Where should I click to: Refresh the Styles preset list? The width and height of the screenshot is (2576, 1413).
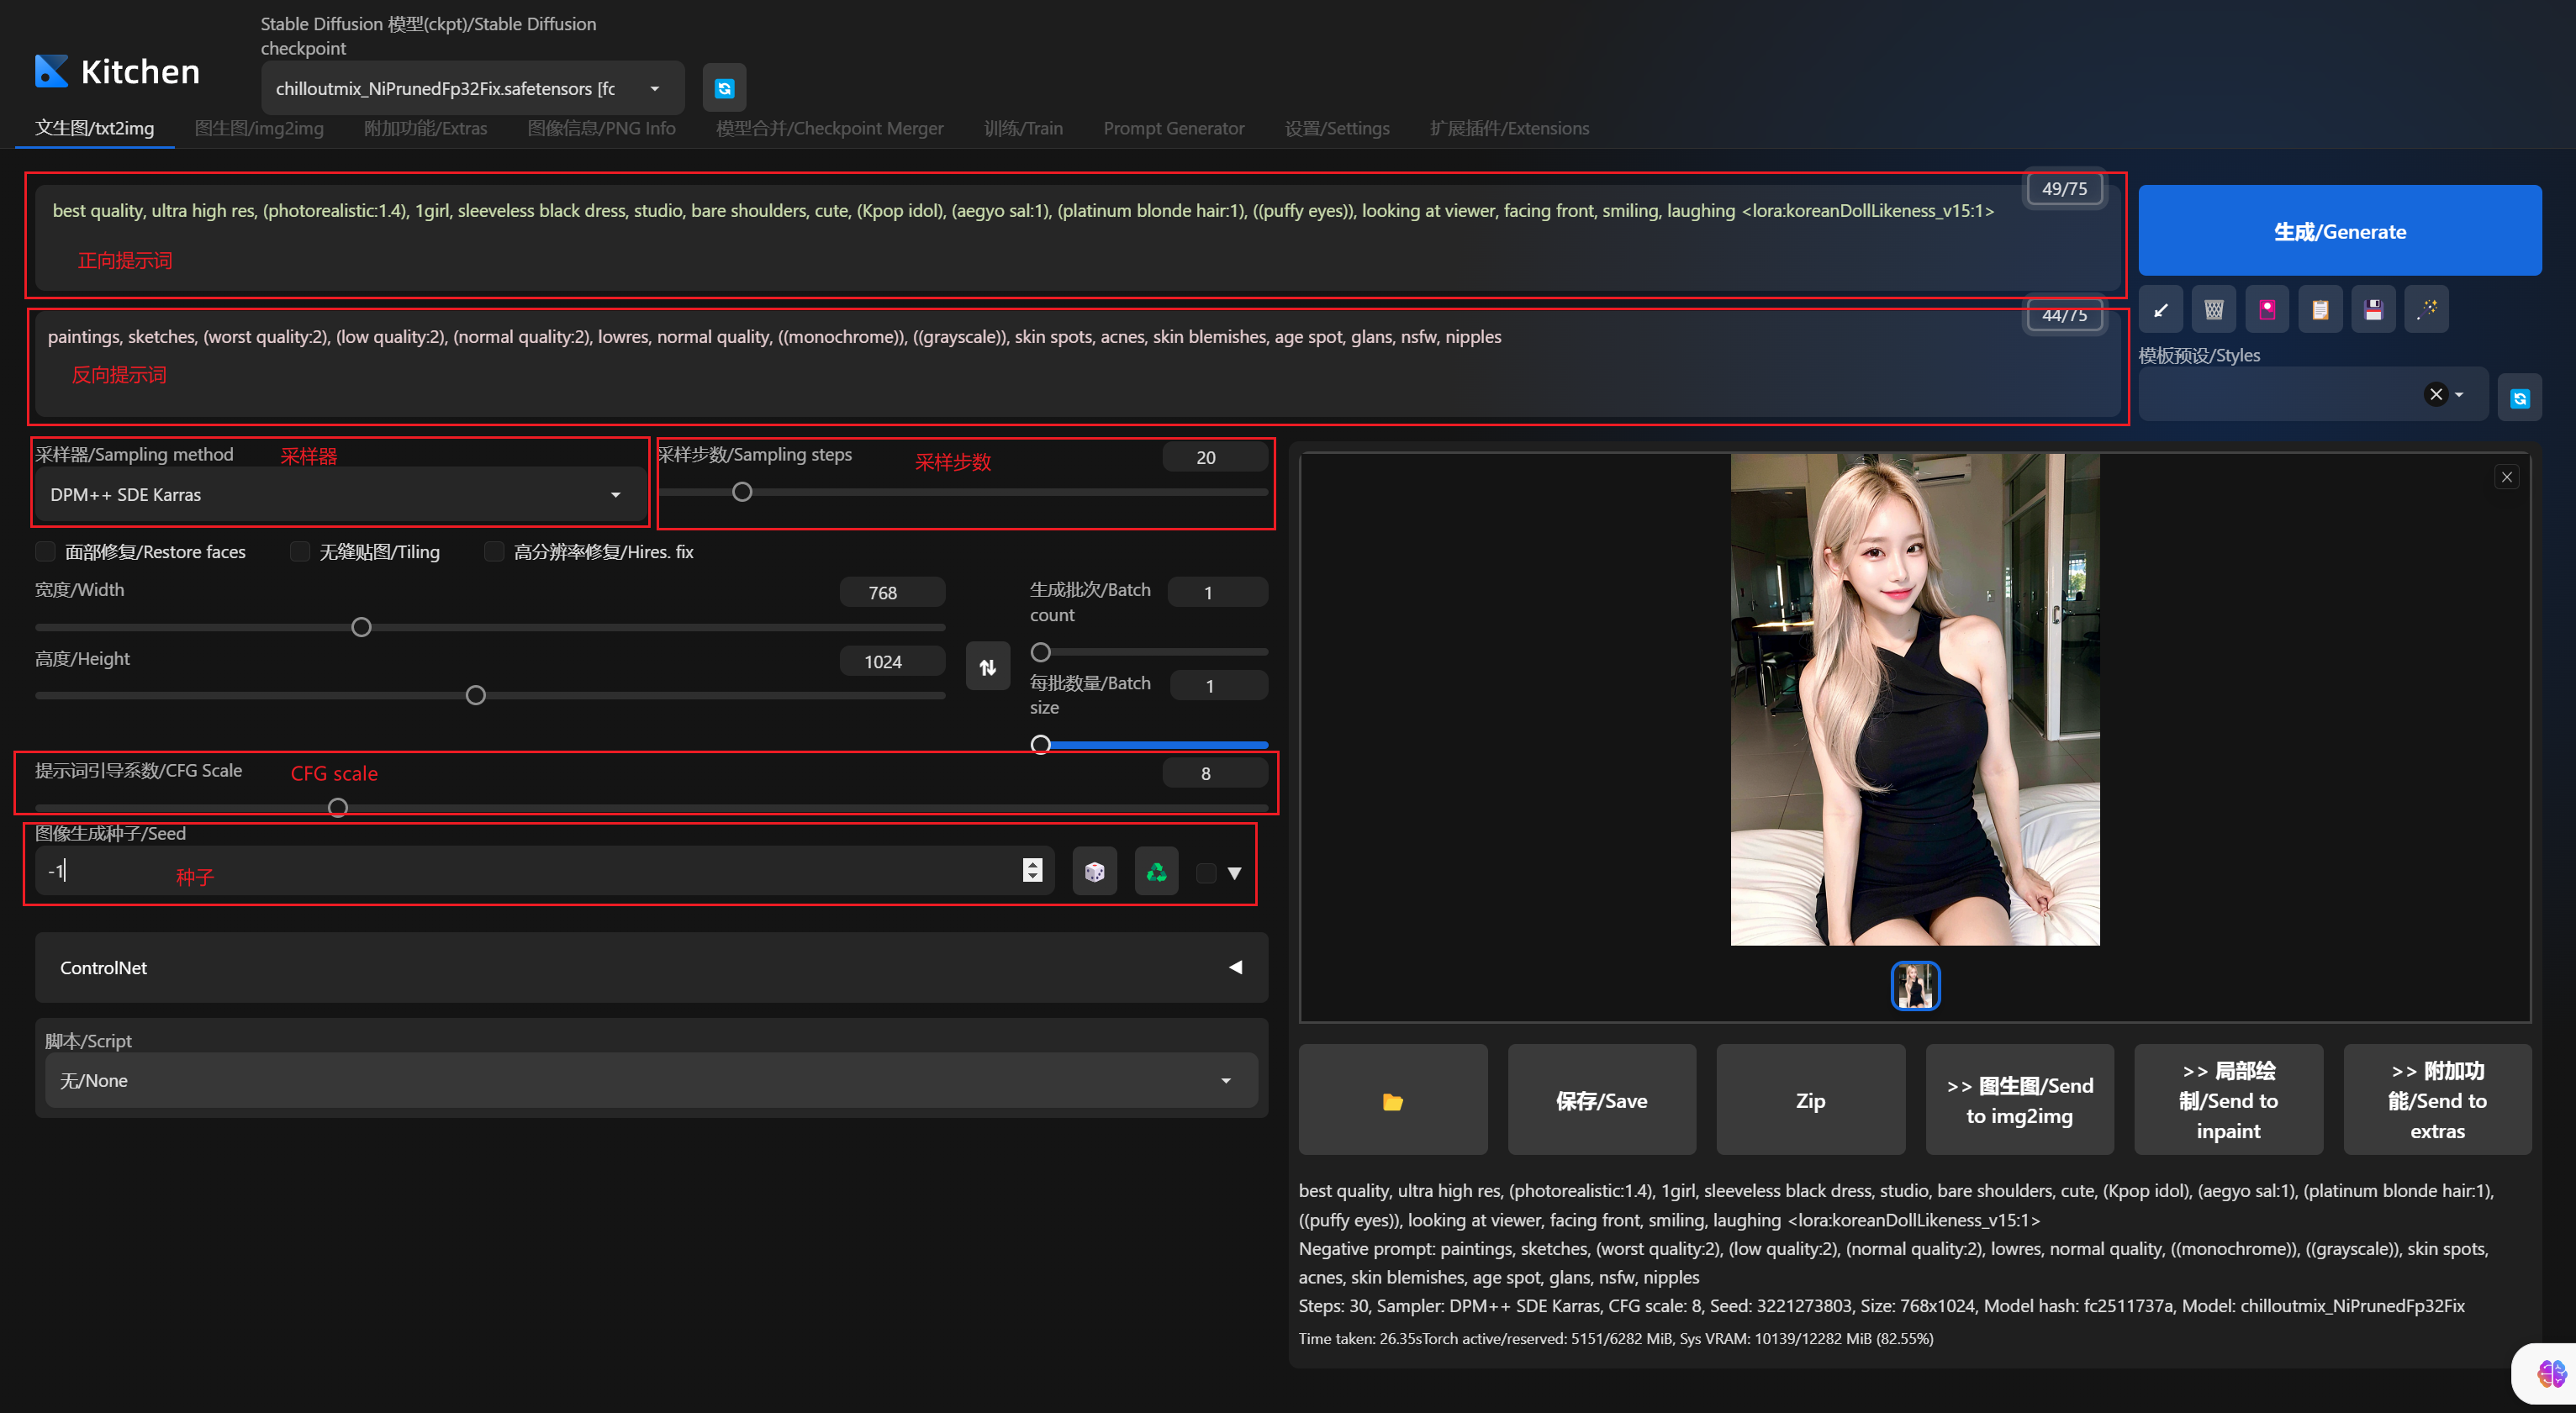pyautogui.click(x=2519, y=398)
